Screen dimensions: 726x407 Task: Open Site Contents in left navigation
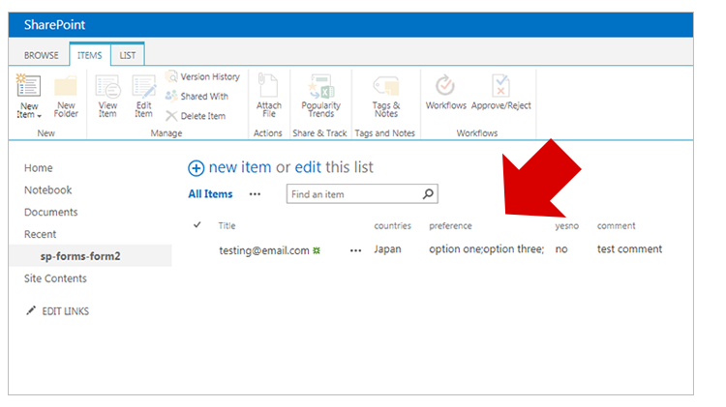pos(55,278)
